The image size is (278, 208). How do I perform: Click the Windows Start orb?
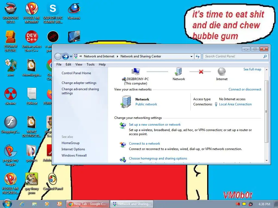[x=7, y=204]
